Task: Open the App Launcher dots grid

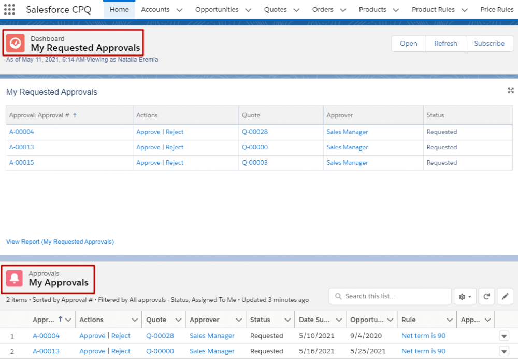Action: point(9,10)
